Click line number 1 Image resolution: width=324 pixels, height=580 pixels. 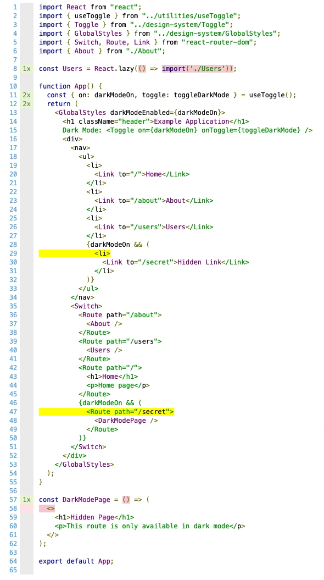click(x=15, y=7)
